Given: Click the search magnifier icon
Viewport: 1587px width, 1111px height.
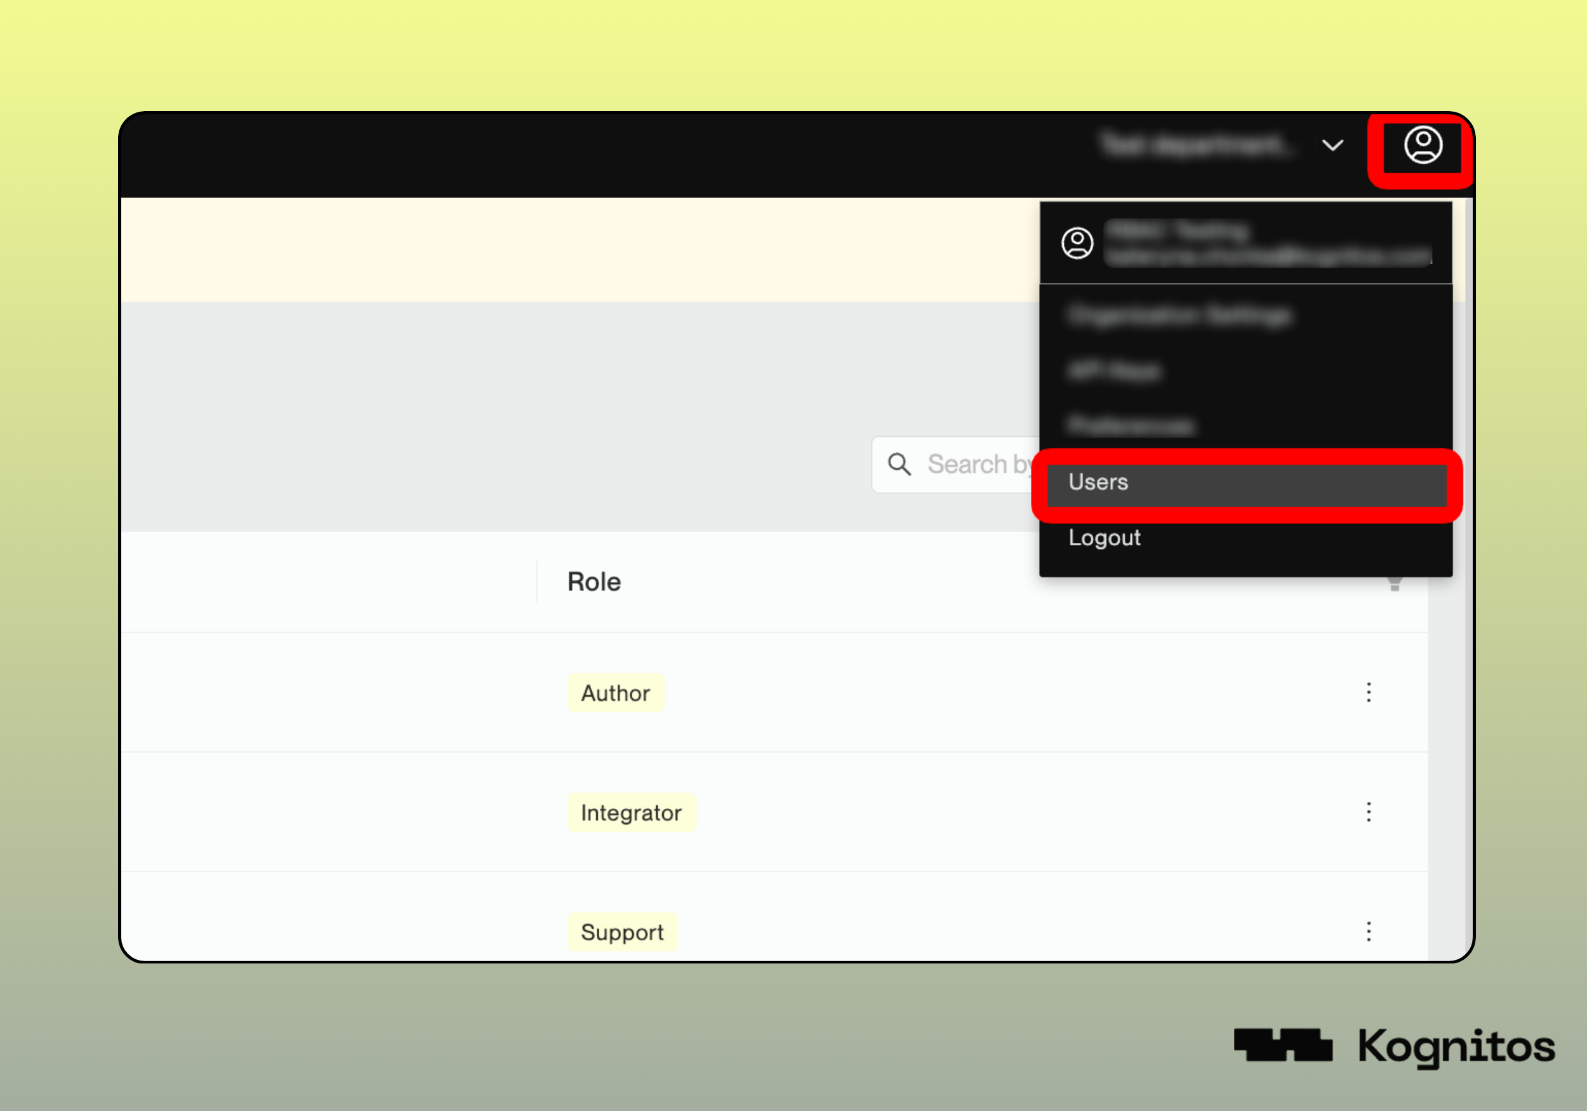Looking at the screenshot, I should click(900, 465).
